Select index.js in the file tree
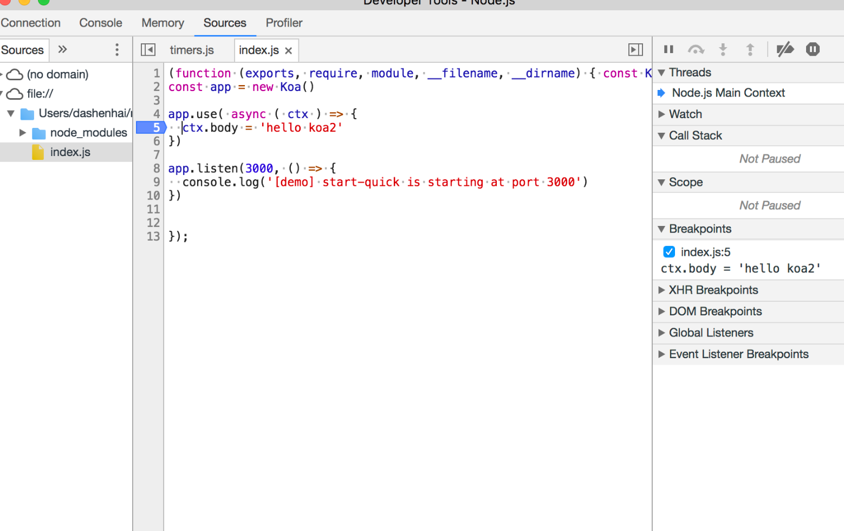This screenshot has height=531, width=844. click(x=70, y=152)
